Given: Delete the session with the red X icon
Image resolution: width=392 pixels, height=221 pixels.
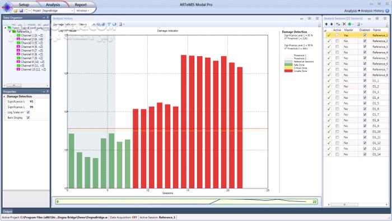Looking at the screenshot, I should [x=344, y=24].
